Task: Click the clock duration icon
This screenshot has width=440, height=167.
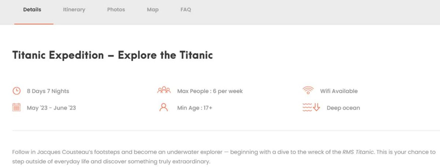Action: [x=16, y=91]
